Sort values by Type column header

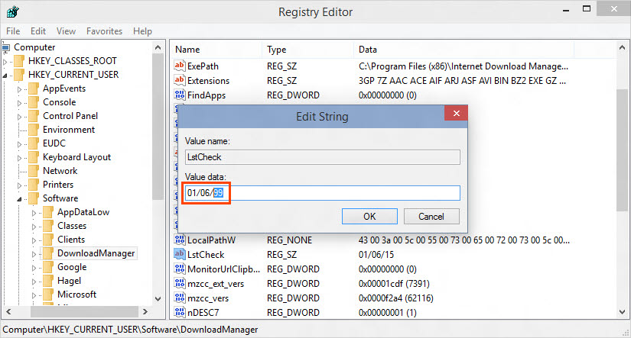[x=276, y=50]
